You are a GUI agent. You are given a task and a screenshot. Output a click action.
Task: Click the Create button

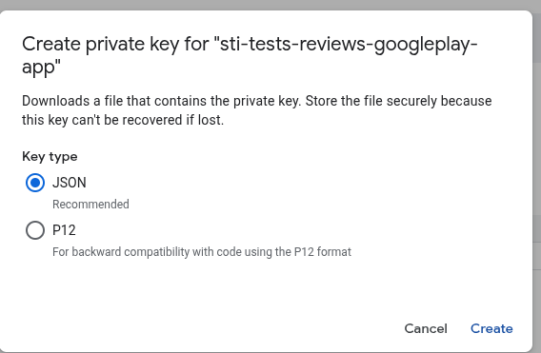491,328
